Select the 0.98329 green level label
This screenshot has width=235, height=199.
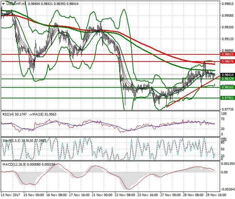click(227, 79)
